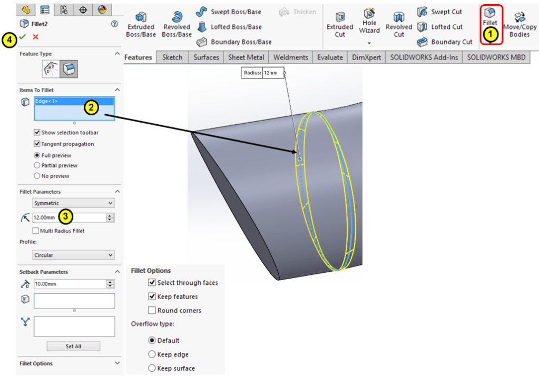
Task: Open the Circular profile dropdown
Action: [73, 255]
